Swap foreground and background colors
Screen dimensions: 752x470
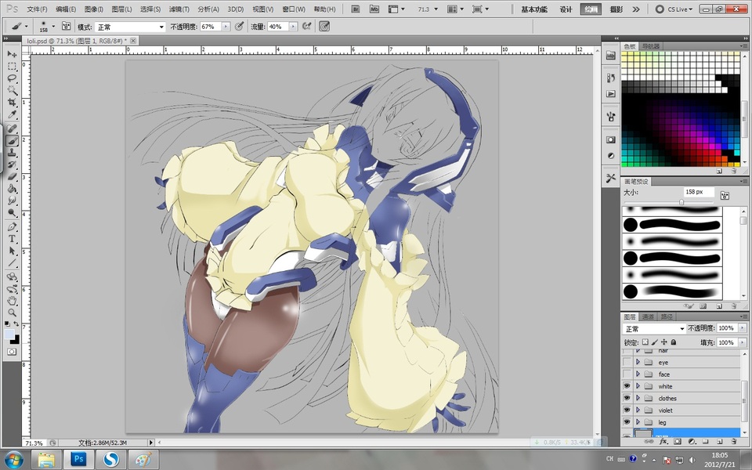click(16, 324)
